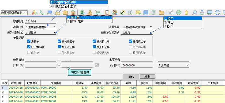Click the green dollar coin icon

(x=82, y=13)
